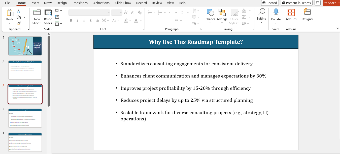Increase font size
Image resolution: width=340 pixels, height=154 pixels.
point(126,12)
